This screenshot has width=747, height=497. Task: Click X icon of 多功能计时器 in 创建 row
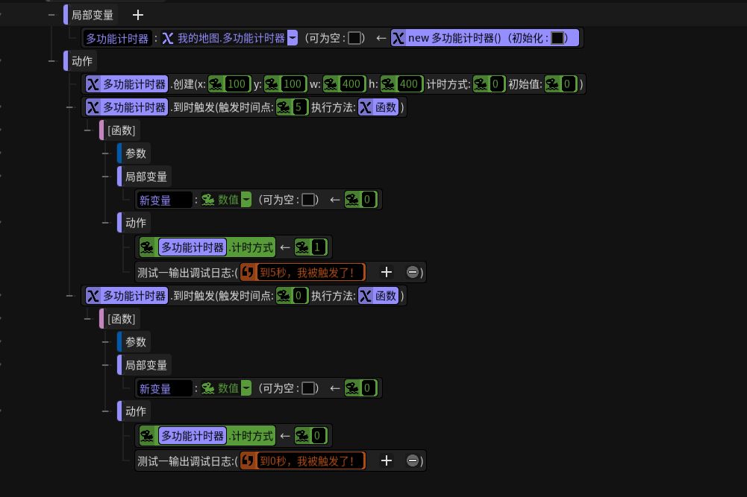coord(93,84)
